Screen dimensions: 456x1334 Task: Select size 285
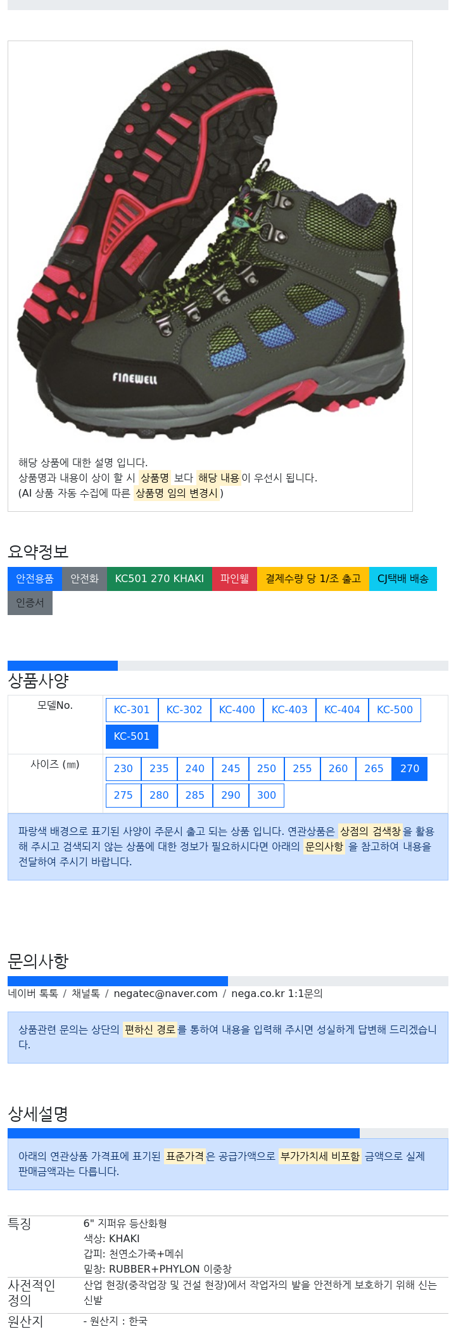pos(195,795)
